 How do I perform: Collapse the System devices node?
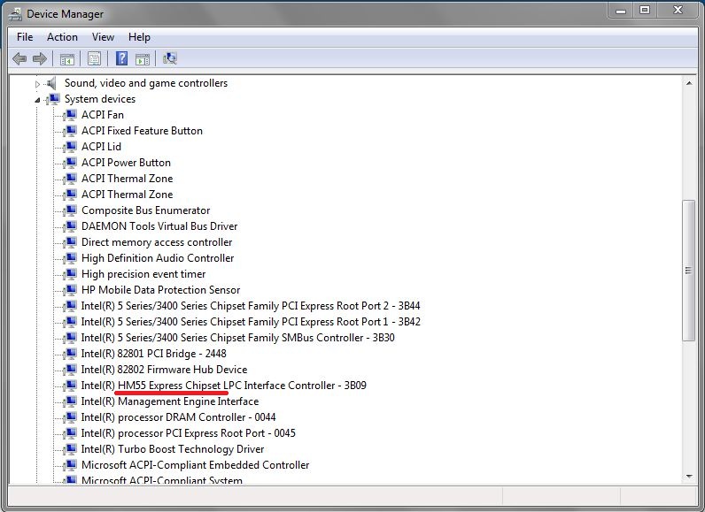point(37,100)
